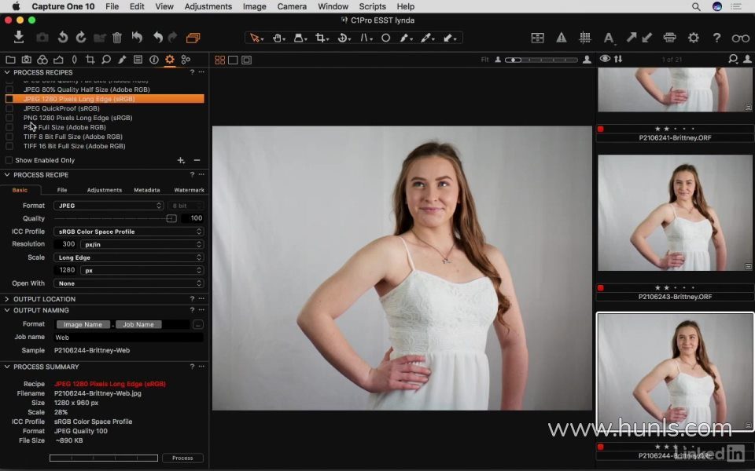Screen dimensions: 755x471
Task: Click the Quality slider handle
Action: click(x=171, y=218)
